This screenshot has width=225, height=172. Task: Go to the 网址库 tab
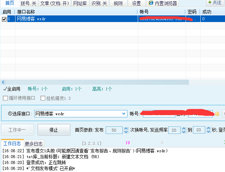(x=80, y=3)
